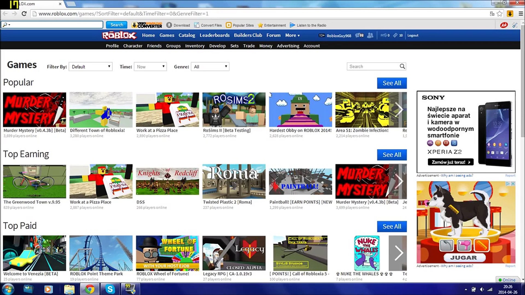525x295 pixels.
Task: Open the More menu in Roblox navbar
Action: click(292, 36)
